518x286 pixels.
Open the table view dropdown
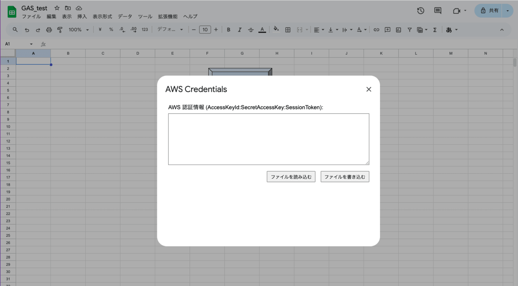pos(422,30)
